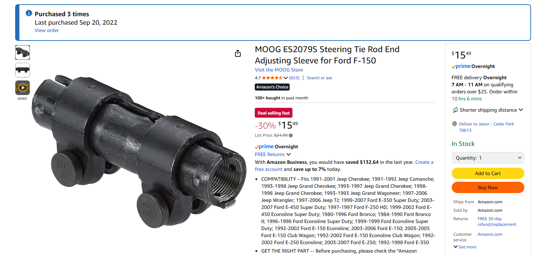Expand the See more seller details

[465, 247]
